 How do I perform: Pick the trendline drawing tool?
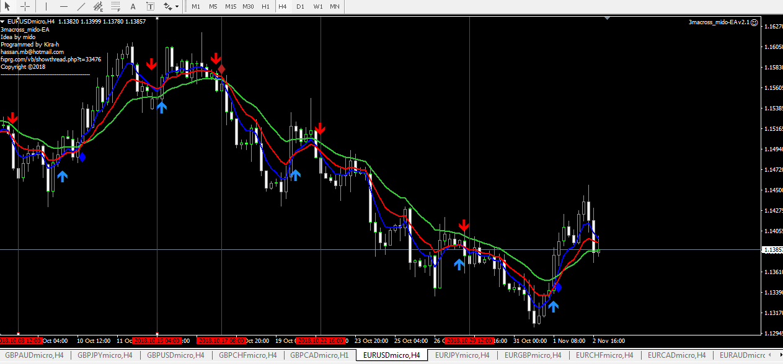click(x=81, y=6)
